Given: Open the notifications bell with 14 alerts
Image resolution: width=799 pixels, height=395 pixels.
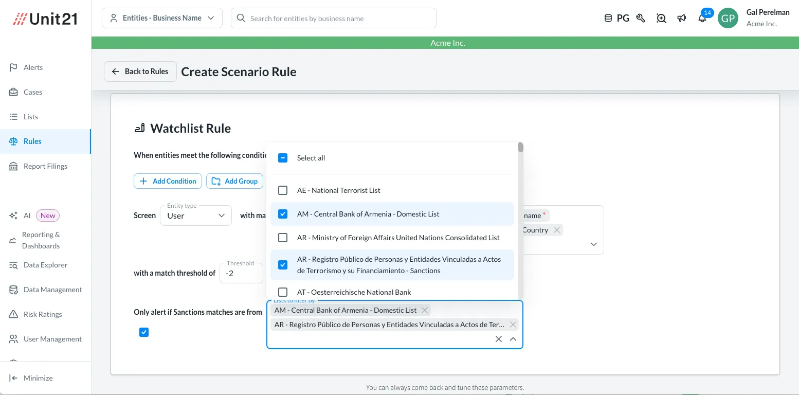Looking at the screenshot, I should [702, 18].
